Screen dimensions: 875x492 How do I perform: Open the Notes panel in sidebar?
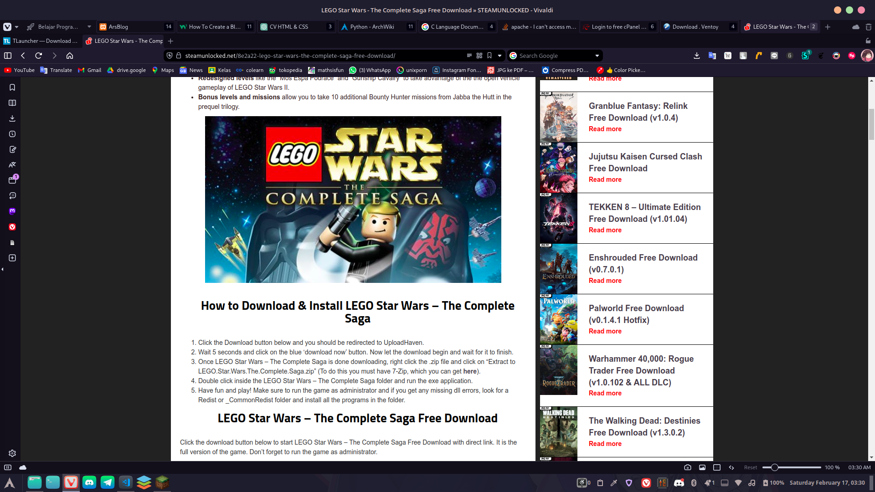click(12, 149)
